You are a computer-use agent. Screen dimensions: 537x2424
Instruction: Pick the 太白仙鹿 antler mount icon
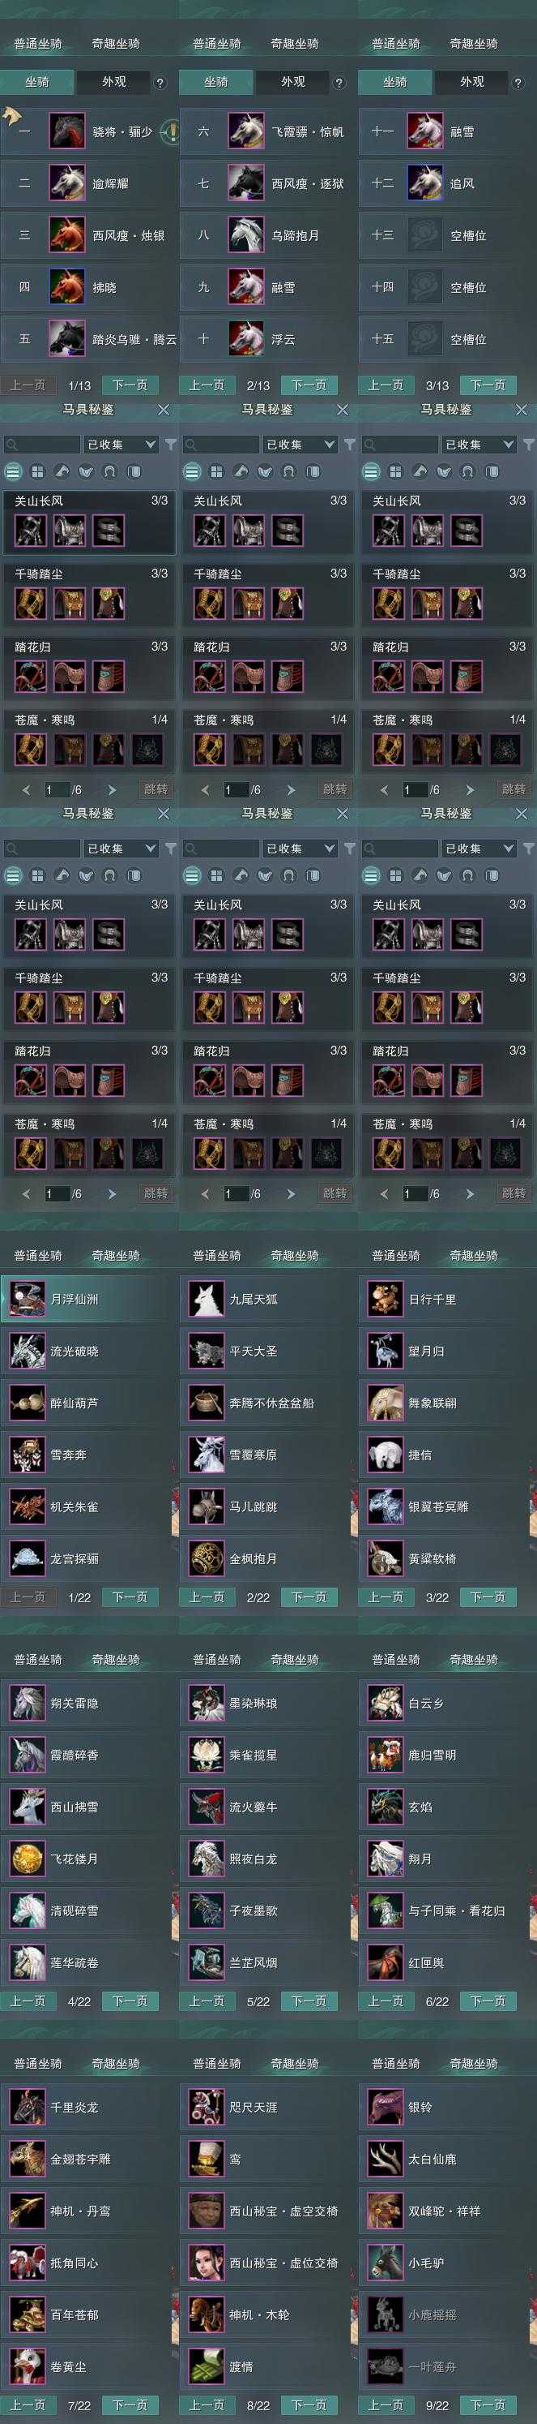coord(385,2159)
